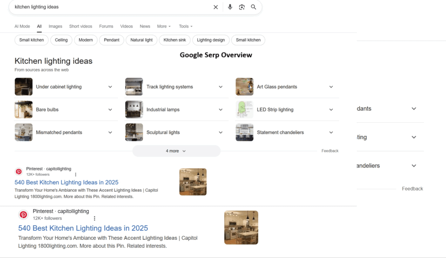Click the magnifying glass search icon
This screenshot has height=258, width=446.
click(253, 7)
